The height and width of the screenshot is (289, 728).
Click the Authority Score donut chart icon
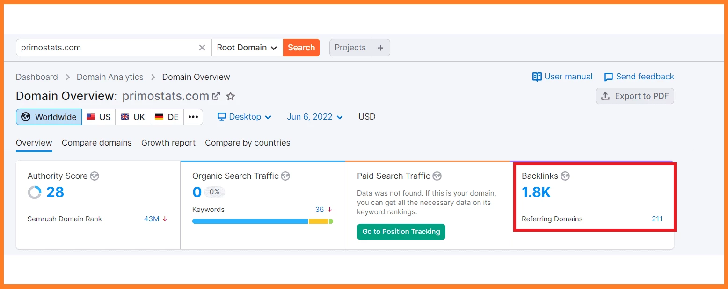pos(35,192)
